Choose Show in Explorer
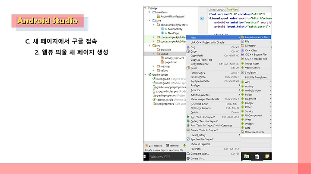 pyautogui.click(x=213, y=144)
